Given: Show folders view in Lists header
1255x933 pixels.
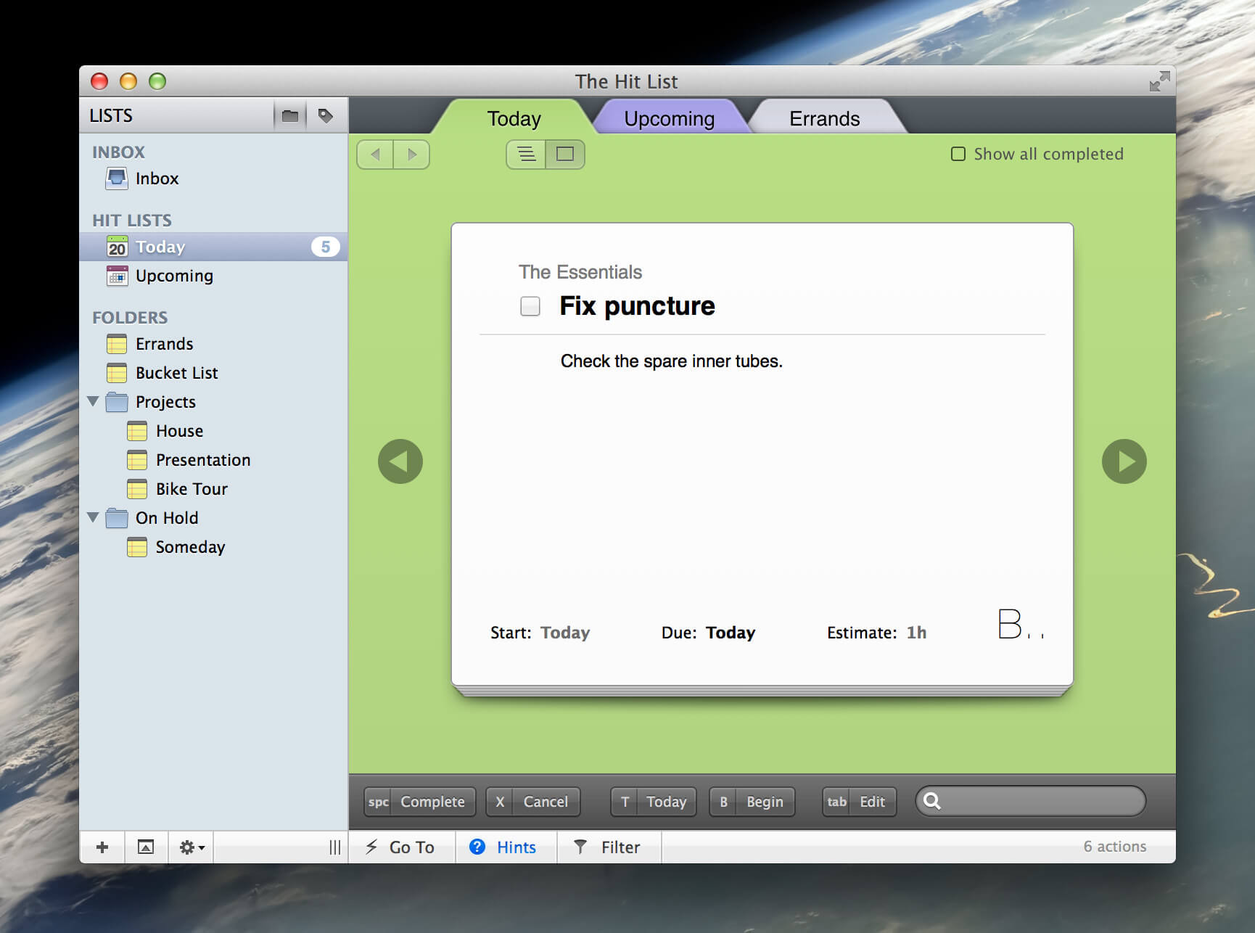Looking at the screenshot, I should (290, 115).
